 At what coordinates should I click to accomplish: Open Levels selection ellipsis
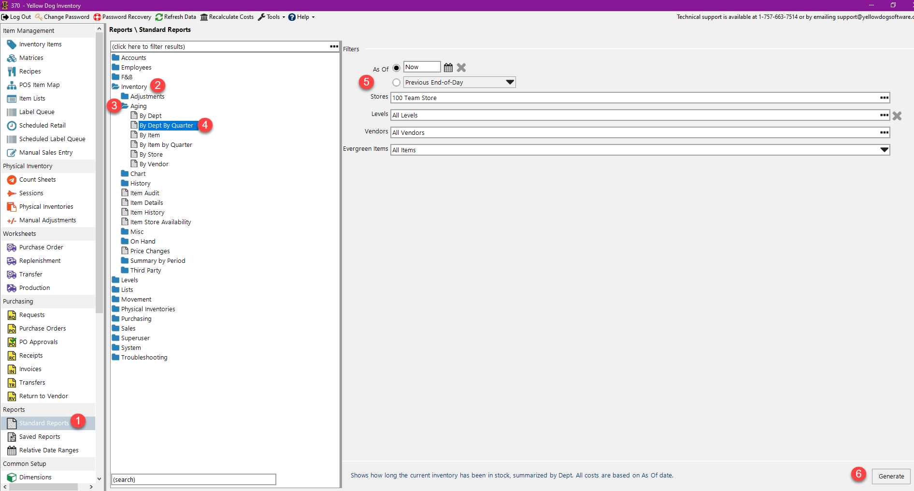click(884, 115)
